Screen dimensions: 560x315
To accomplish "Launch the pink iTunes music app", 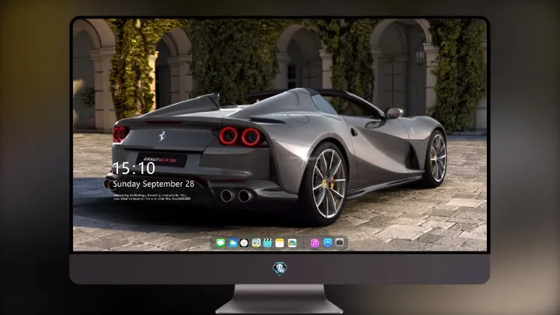I will pos(314,243).
